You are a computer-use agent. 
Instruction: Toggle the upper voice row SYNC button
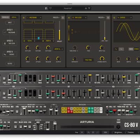pyautogui.click(x=4, y=78)
